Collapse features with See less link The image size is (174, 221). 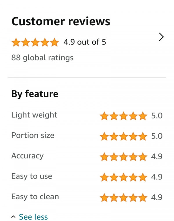33,217
